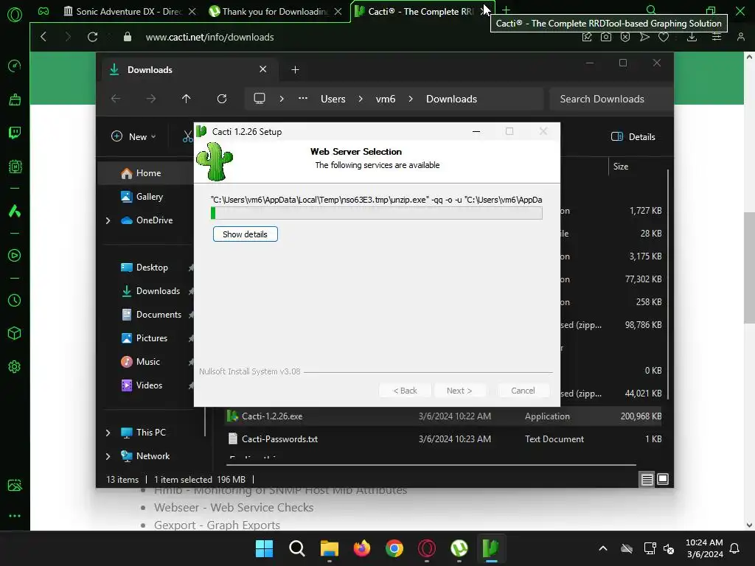Switch to large thumbnails view icon
755x566 pixels.
663,479
